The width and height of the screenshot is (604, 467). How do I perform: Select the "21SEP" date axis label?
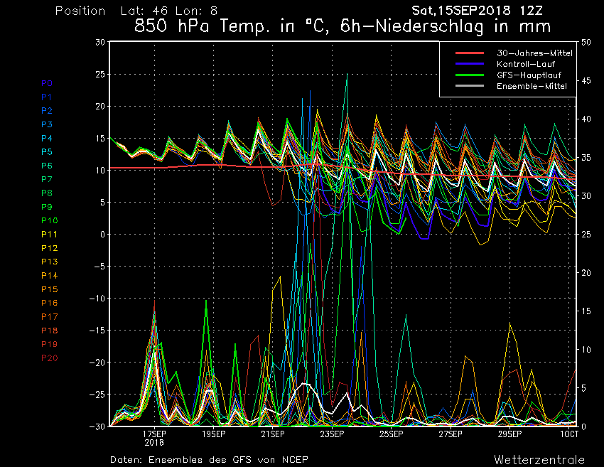[273, 434]
